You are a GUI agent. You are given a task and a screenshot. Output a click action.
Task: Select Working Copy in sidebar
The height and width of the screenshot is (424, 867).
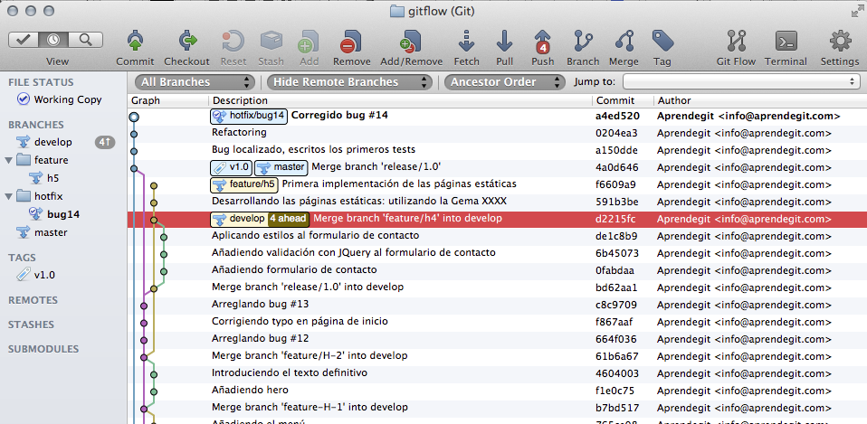click(x=67, y=99)
